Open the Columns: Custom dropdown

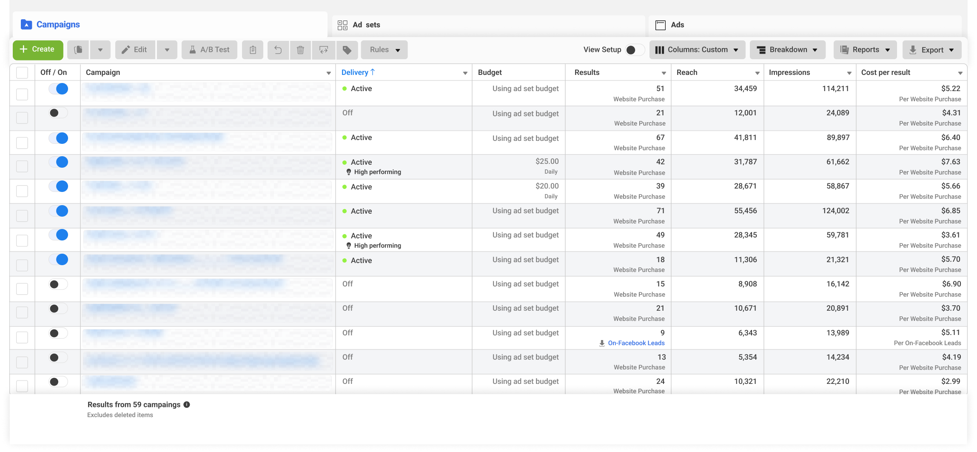tap(697, 50)
